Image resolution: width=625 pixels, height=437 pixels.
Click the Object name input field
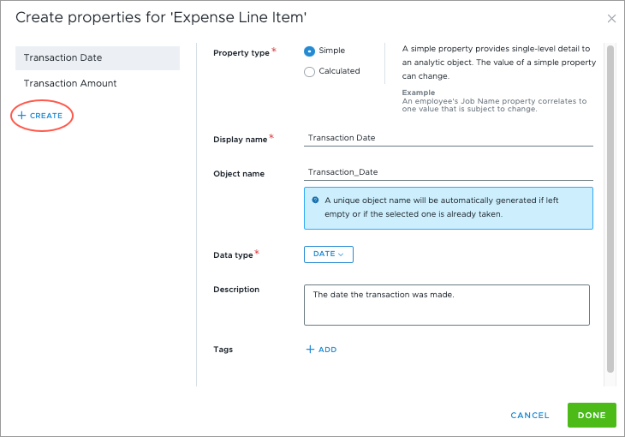[449, 172]
